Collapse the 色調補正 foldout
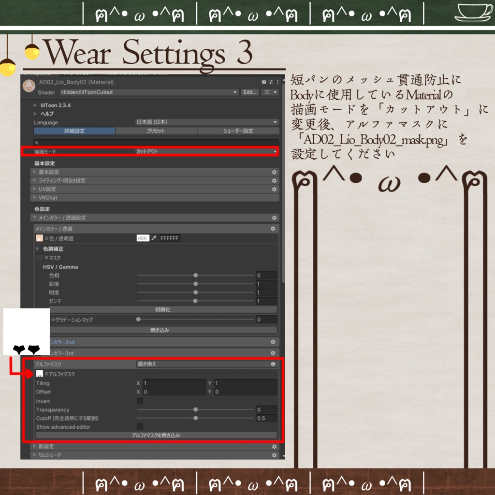Viewport: 495px width, 495px height. click(x=37, y=249)
